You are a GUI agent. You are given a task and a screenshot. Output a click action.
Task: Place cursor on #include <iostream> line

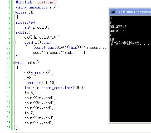tap(36, 2)
